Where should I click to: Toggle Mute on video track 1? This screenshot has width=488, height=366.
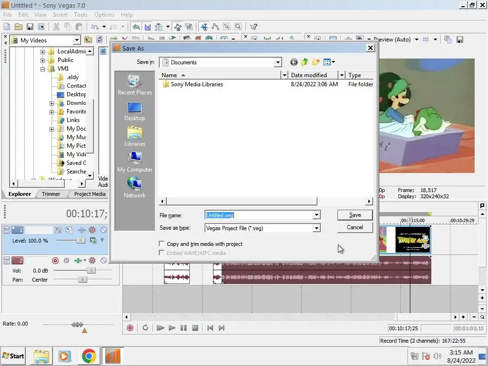pyautogui.click(x=103, y=230)
